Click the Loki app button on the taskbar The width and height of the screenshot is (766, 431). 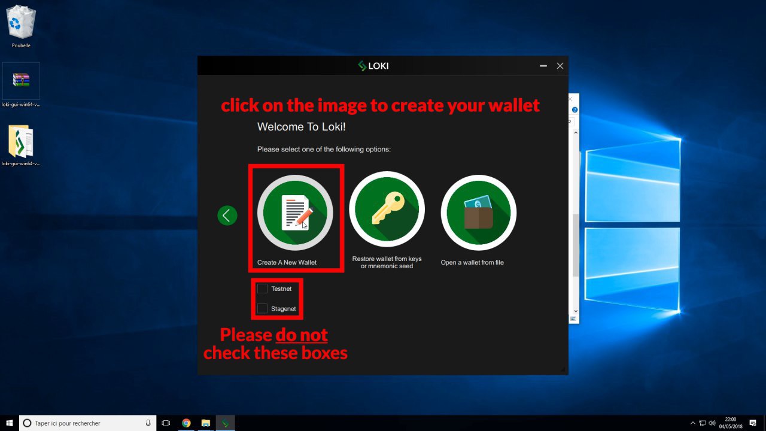226,423
